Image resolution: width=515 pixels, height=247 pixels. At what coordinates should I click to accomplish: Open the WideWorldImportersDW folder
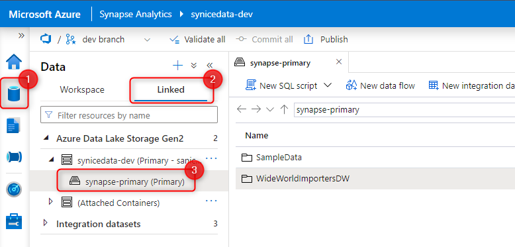303,179
